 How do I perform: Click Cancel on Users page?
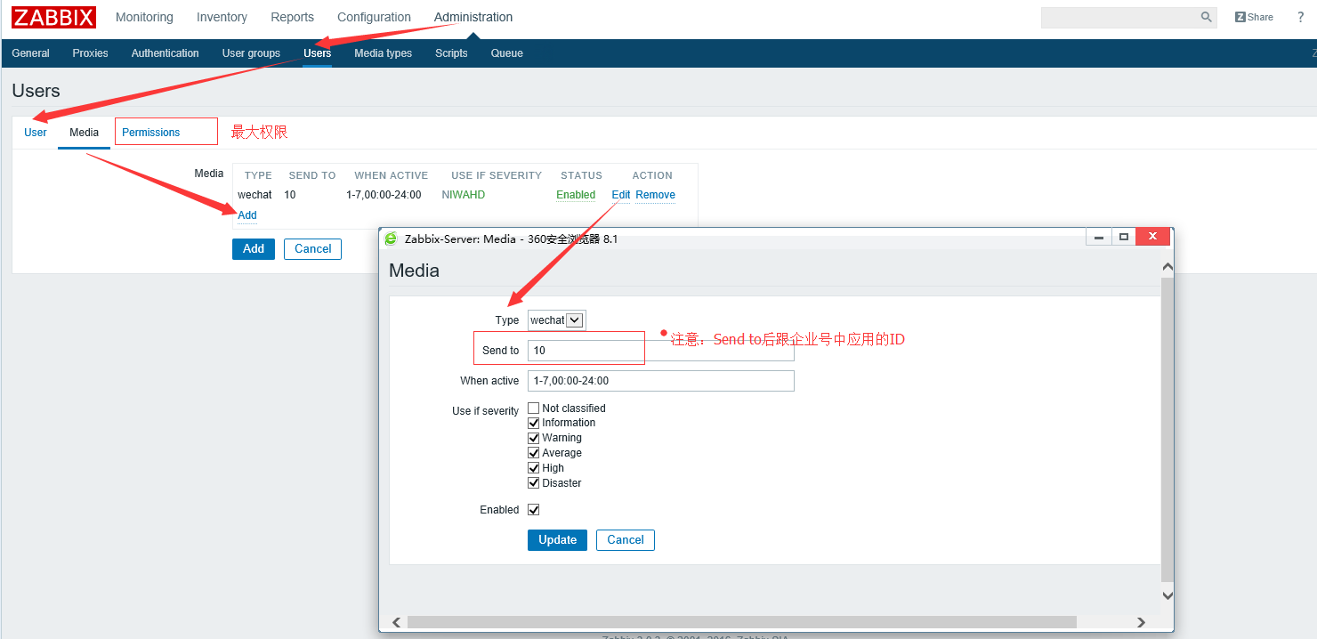click(313, 249)
